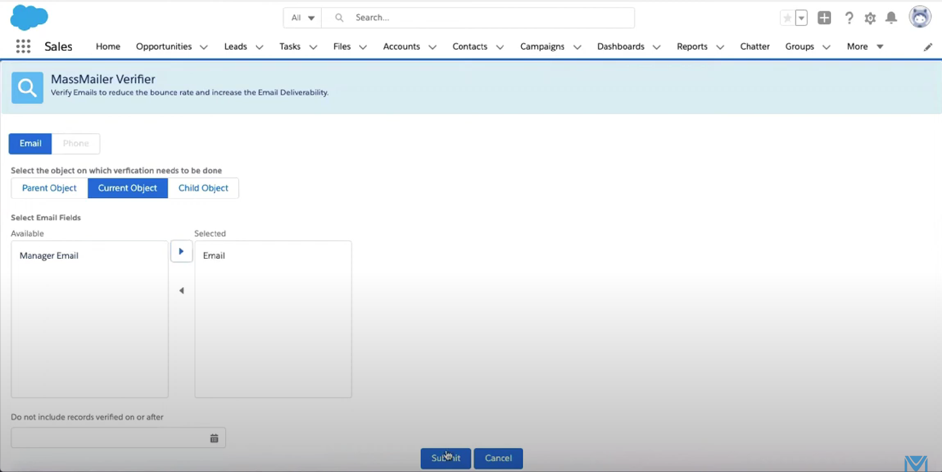Screen dimensions: 942x472
Task: Open the calendar date picker icon
Action: 214,438
